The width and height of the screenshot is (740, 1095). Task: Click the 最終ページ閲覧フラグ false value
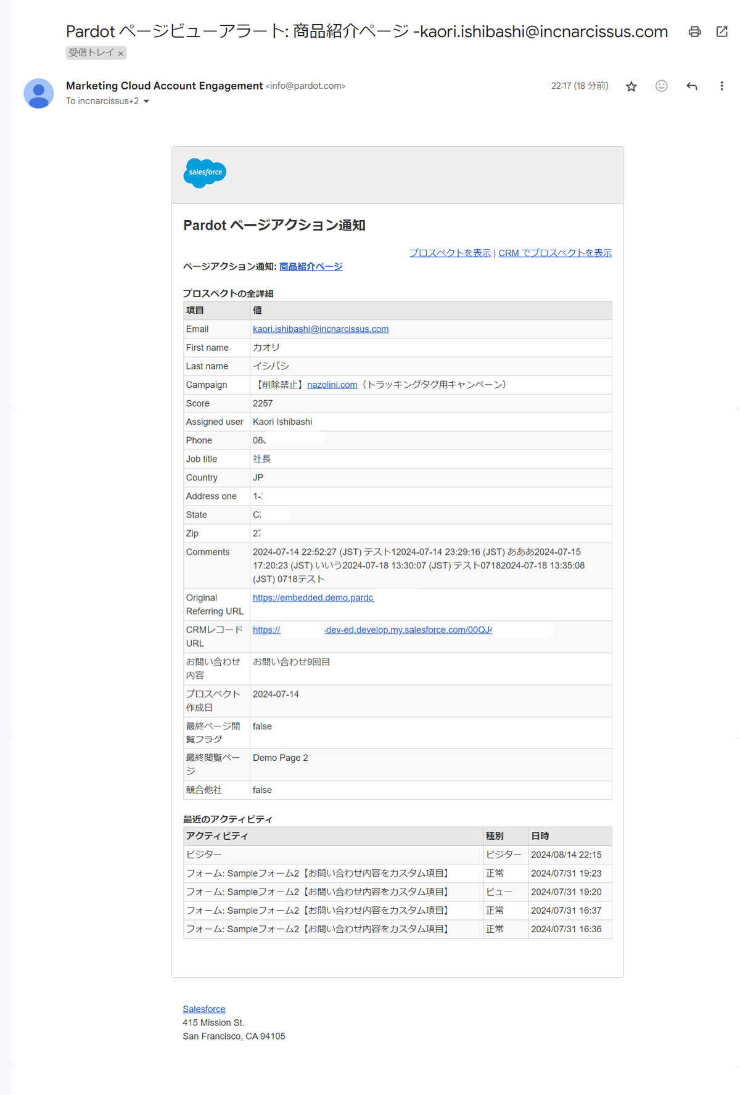coord(262,726)
